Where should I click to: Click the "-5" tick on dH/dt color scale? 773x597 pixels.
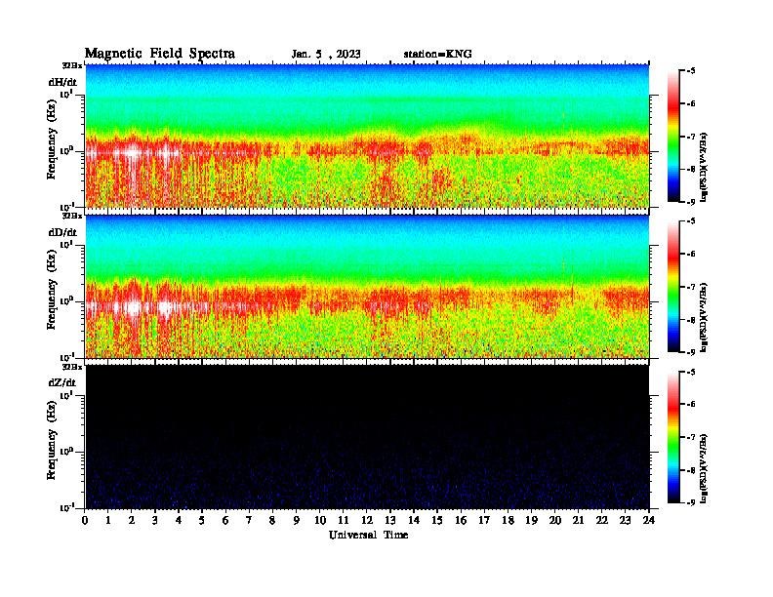click(x=691, y=71)
